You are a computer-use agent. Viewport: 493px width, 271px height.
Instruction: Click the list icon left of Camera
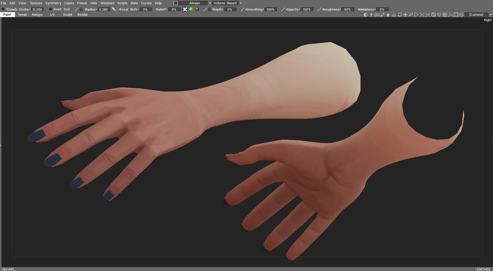tap(461, 15)
